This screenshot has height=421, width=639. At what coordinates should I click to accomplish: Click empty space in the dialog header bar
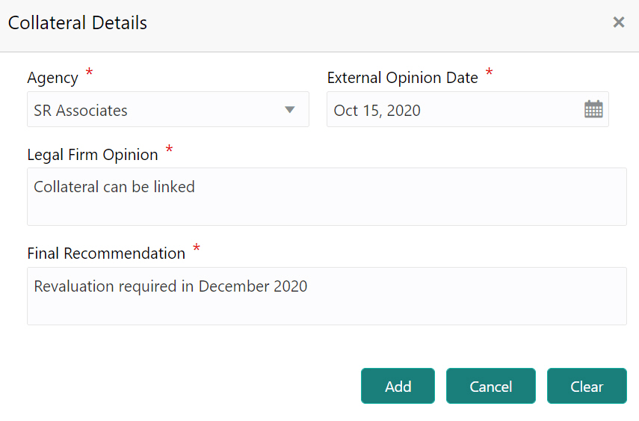(x=374, y=23)
